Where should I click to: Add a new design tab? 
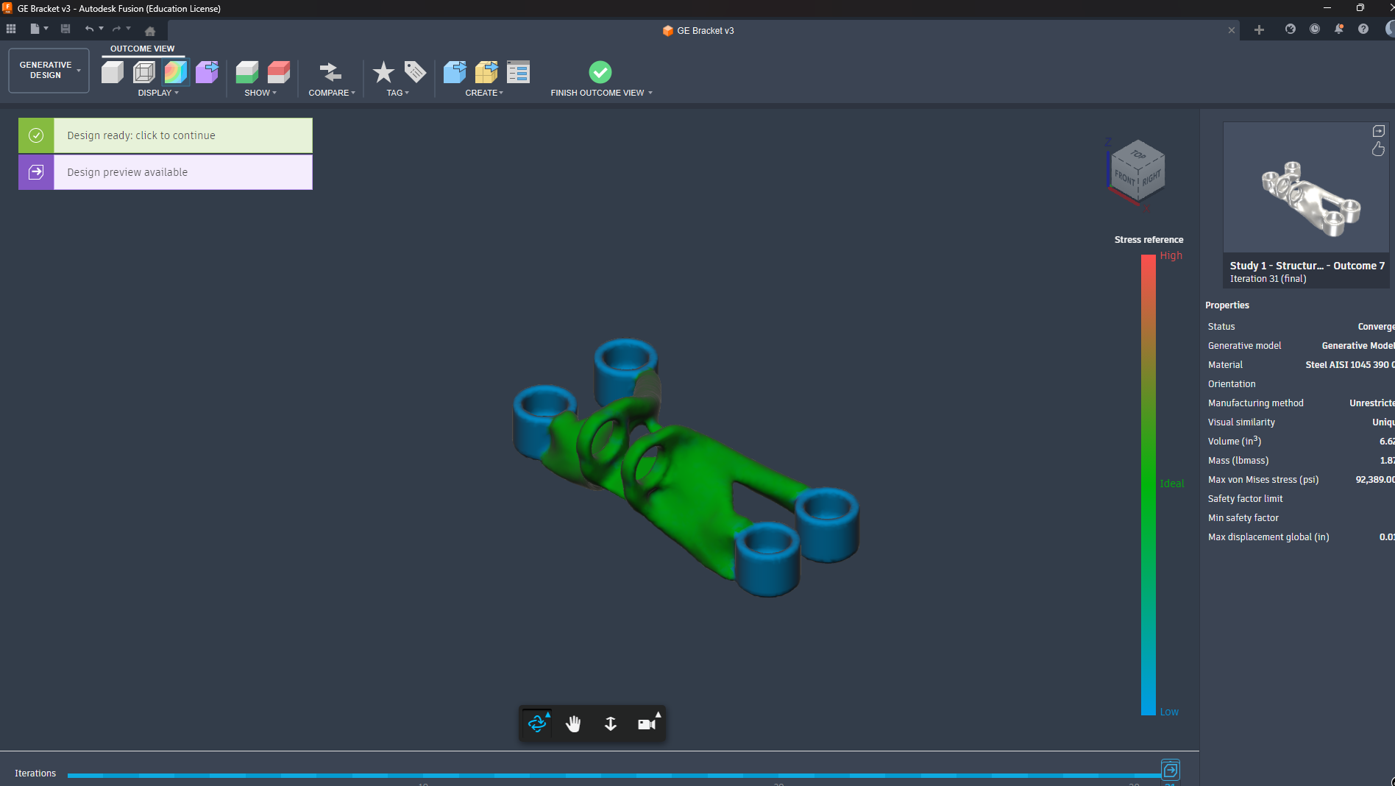(x=1259, y=30)
